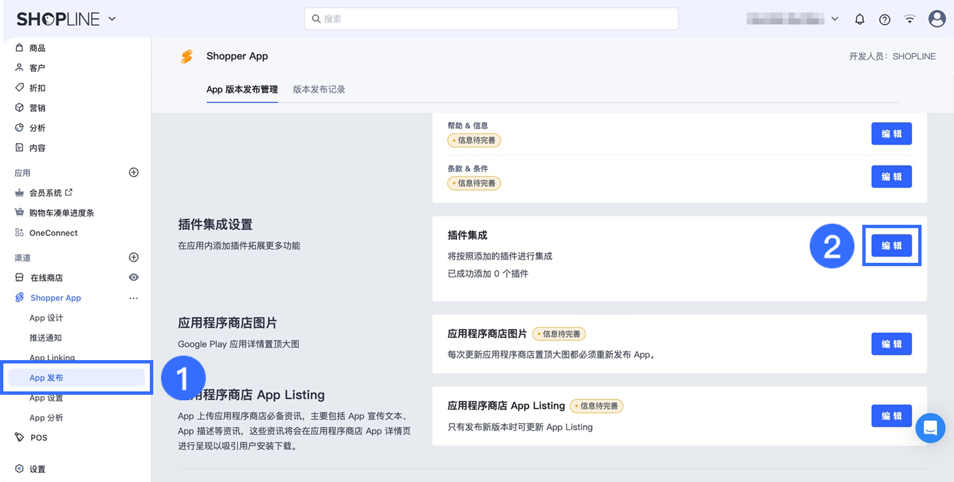
Task: Toggle 在线商店 eye visibility icon
Action: pos(134,277)
